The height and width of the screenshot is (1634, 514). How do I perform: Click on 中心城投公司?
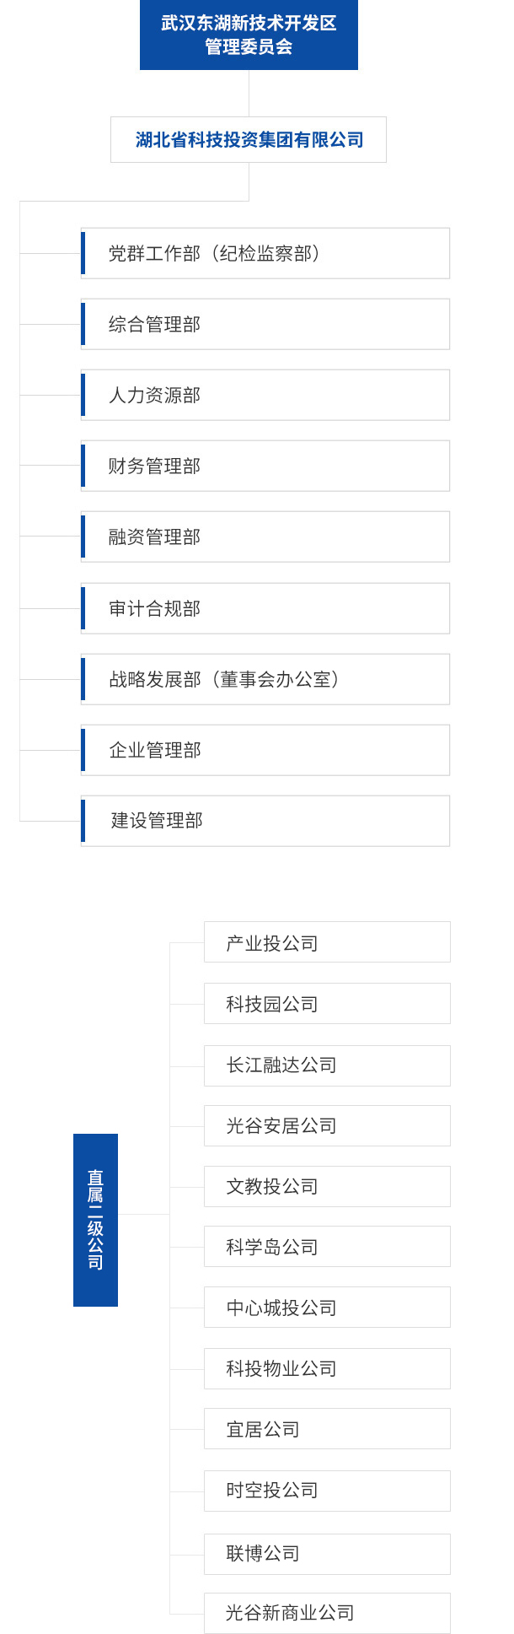tap(327, 1308)
